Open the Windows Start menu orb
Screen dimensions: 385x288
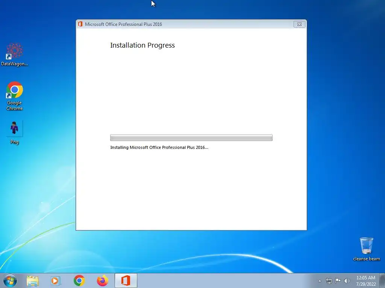coord(10,280)
